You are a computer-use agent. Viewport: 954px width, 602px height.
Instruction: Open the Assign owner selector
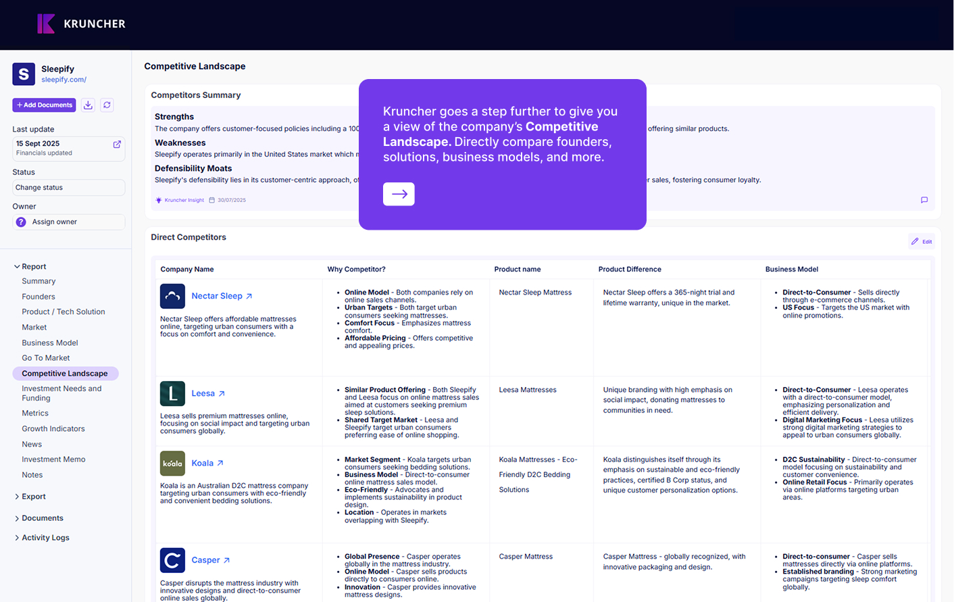pos(68,222)
